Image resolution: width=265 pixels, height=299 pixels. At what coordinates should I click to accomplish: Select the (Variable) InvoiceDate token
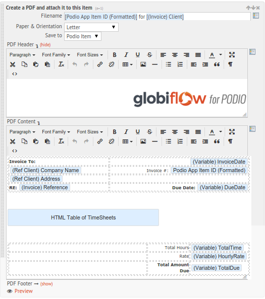(219, 162)
